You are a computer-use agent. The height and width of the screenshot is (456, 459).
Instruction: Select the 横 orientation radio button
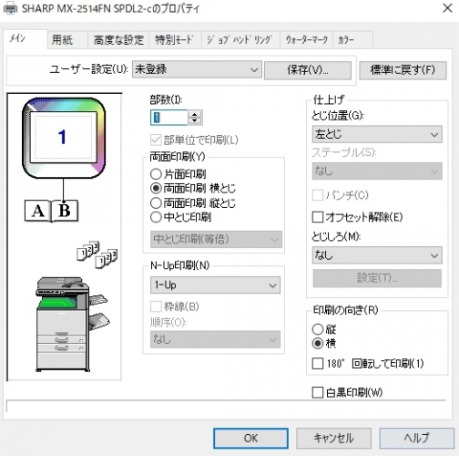point(318,344)
